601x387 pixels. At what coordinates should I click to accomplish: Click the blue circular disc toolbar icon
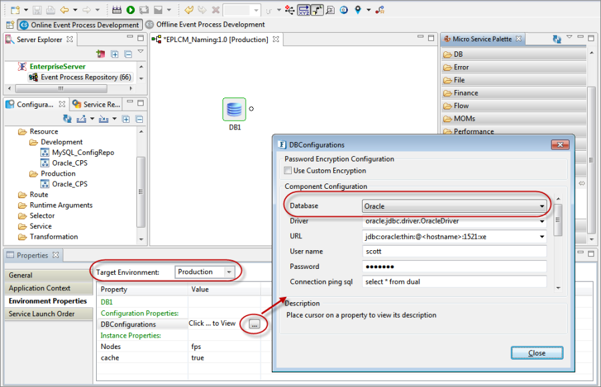coord(344,10)
